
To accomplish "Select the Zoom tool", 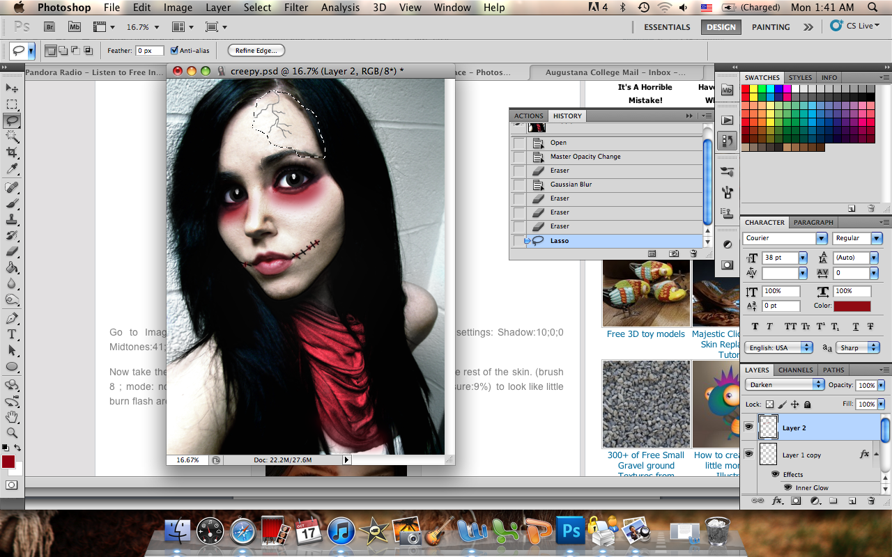I will click(x=12, y=433).
